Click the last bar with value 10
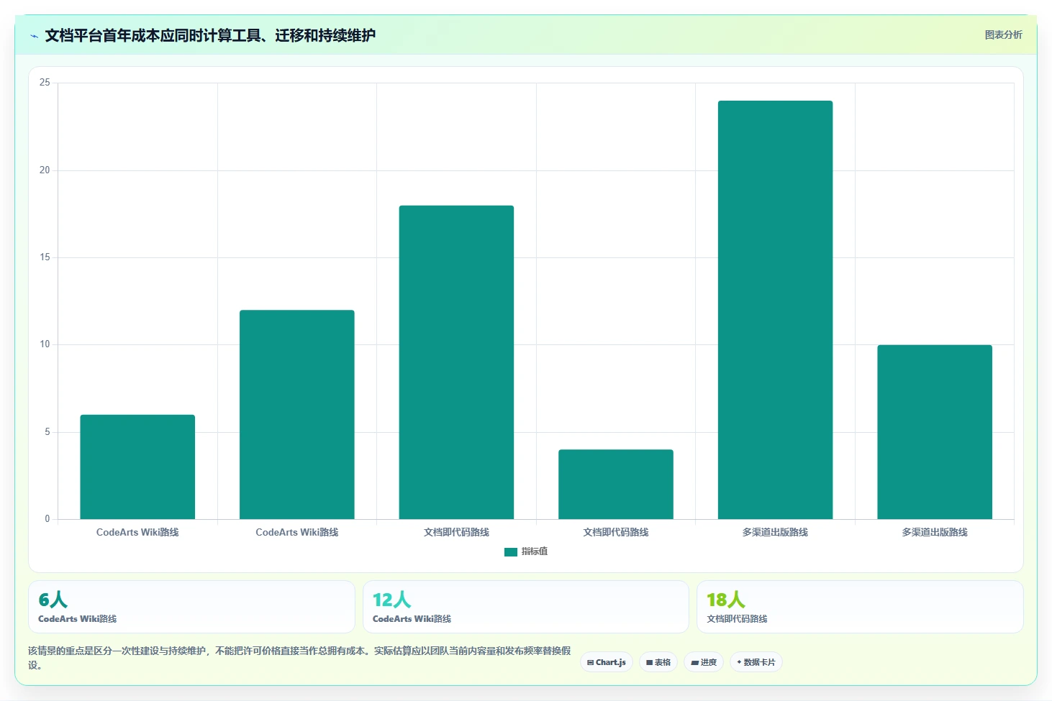 935,432
